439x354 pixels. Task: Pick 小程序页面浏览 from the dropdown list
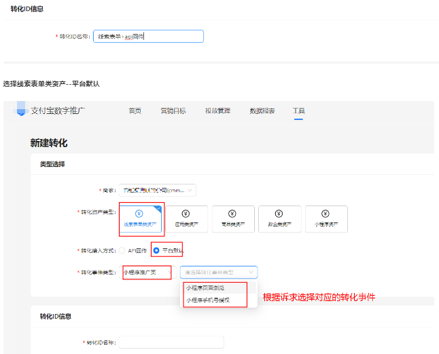coord(219,288)
